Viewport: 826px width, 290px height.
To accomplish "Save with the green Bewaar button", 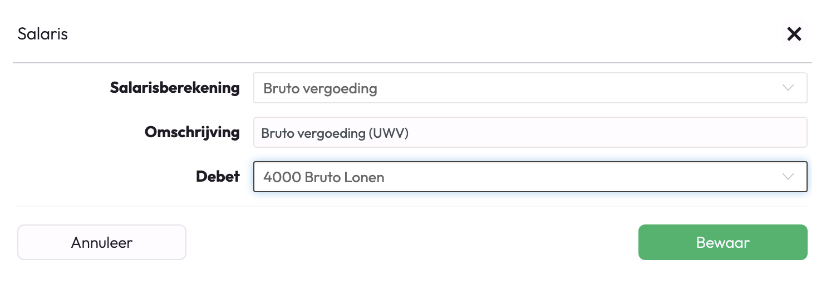I will click(x=722, y=242).
